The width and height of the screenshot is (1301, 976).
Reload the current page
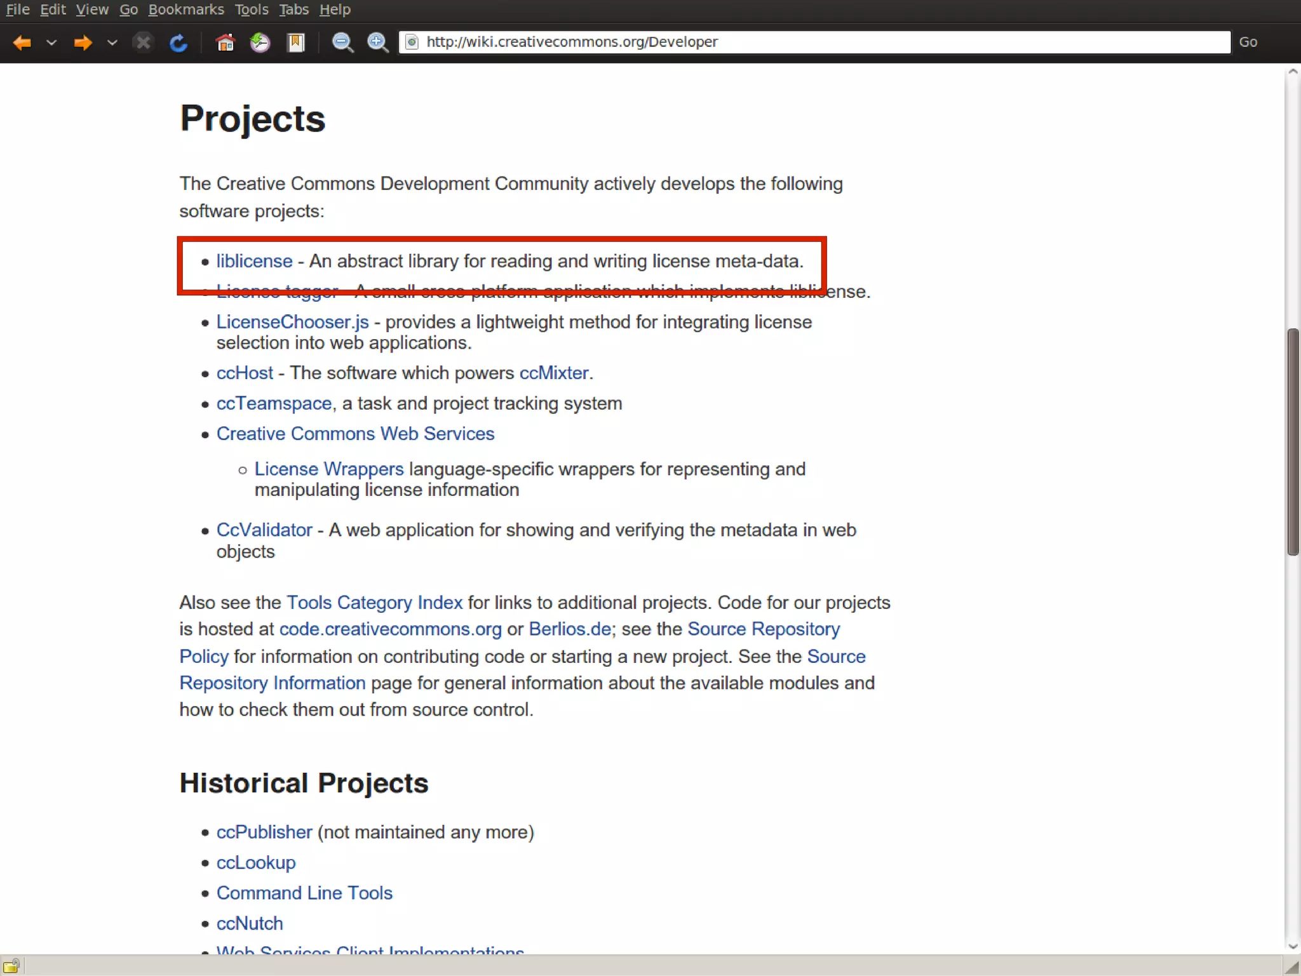179,43
